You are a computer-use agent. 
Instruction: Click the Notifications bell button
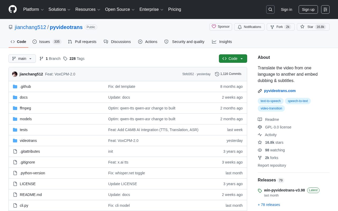pos(249,27)
